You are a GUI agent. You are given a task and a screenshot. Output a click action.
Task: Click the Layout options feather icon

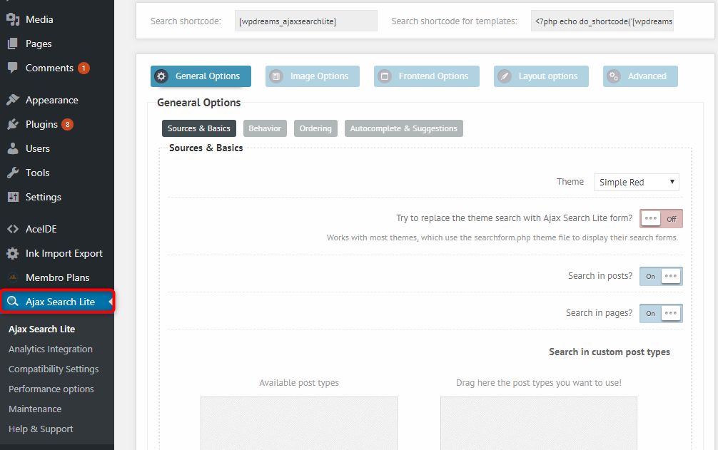click(x=505, y=76)
